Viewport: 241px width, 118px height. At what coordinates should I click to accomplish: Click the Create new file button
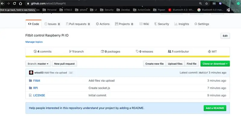click(155, 64)
